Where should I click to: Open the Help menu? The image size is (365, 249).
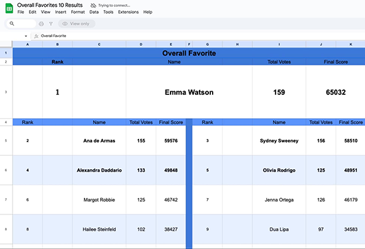(x=148, y=12)
